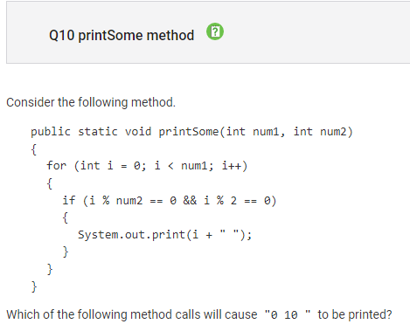
Task: Click the System.out.print statement
Action: (164, 235)
